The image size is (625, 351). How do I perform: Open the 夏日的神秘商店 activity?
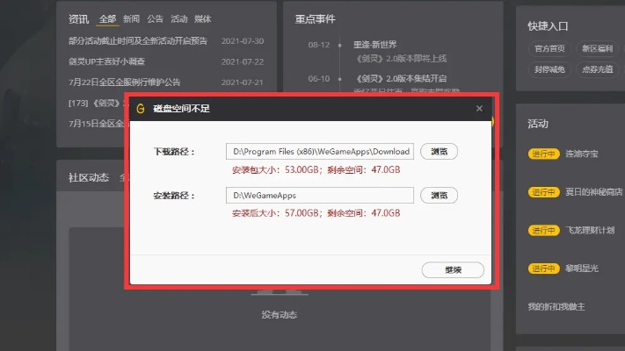click(594, 192)
